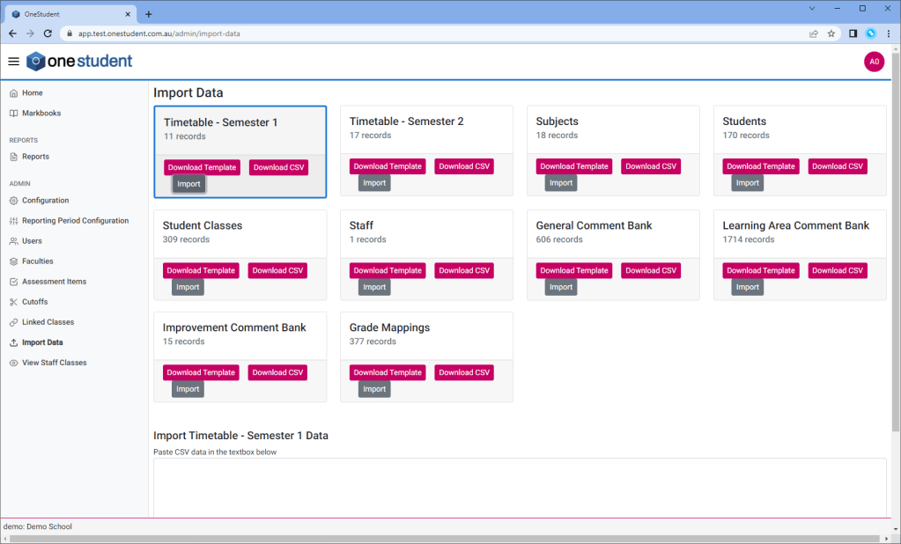The height and width of the screenshot is (544, 901).
Task: Import the Grade Mappings data
Action: 374,389
